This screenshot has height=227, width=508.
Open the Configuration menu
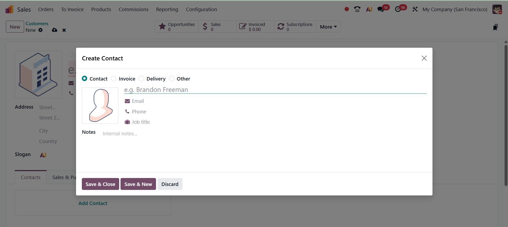coord(201,9)
